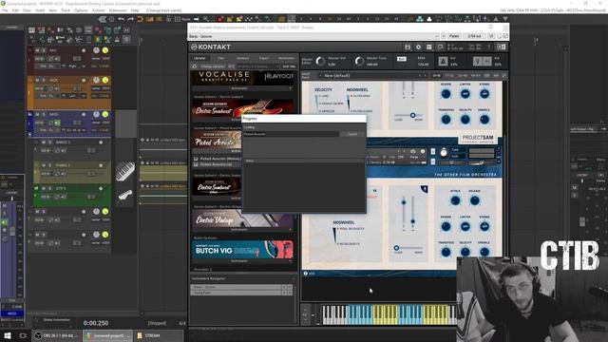This screenshot has height=342, width=608.
Task: Click the 2/64 out routing button
Action: [474, 36]
